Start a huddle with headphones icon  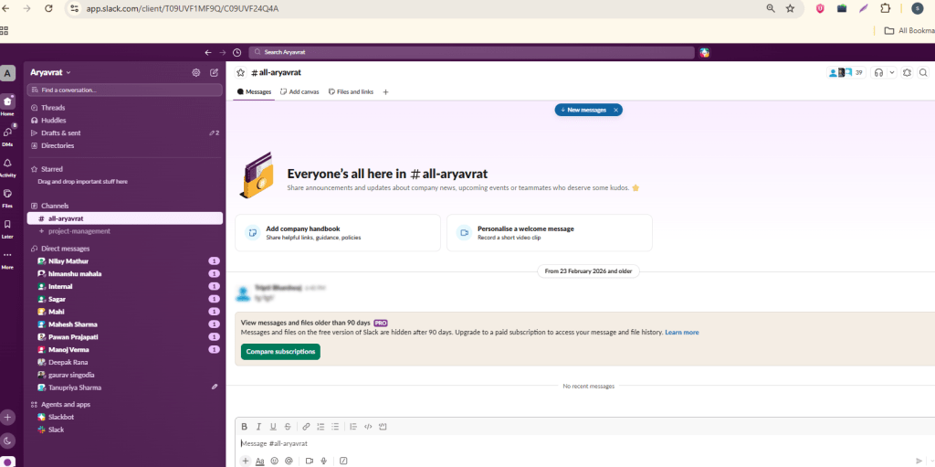tap(878, 73)
